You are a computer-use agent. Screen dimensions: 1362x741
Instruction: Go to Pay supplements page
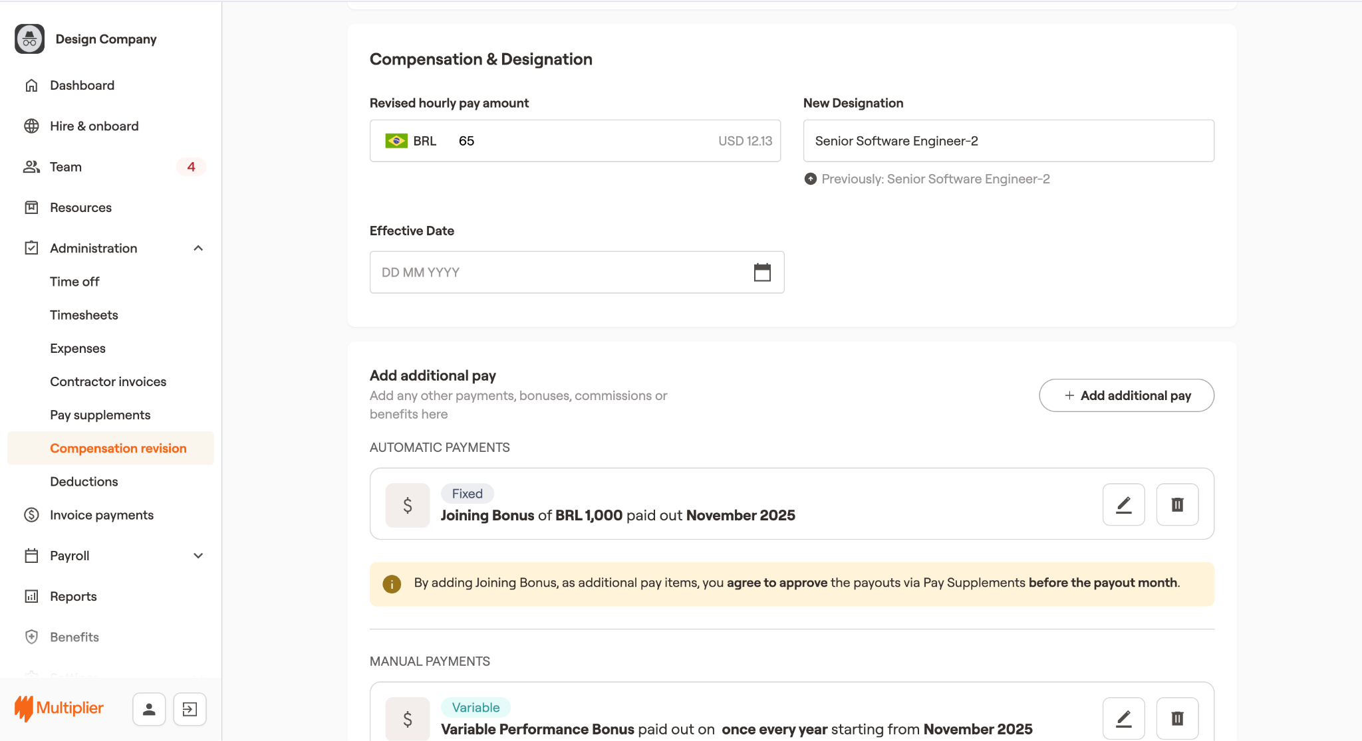click(100, 415)
